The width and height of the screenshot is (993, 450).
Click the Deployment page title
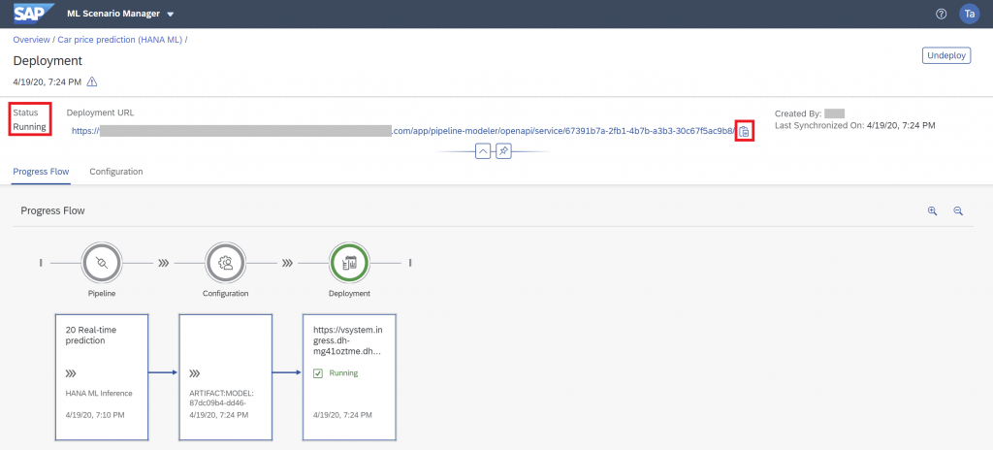pos(48,61)
